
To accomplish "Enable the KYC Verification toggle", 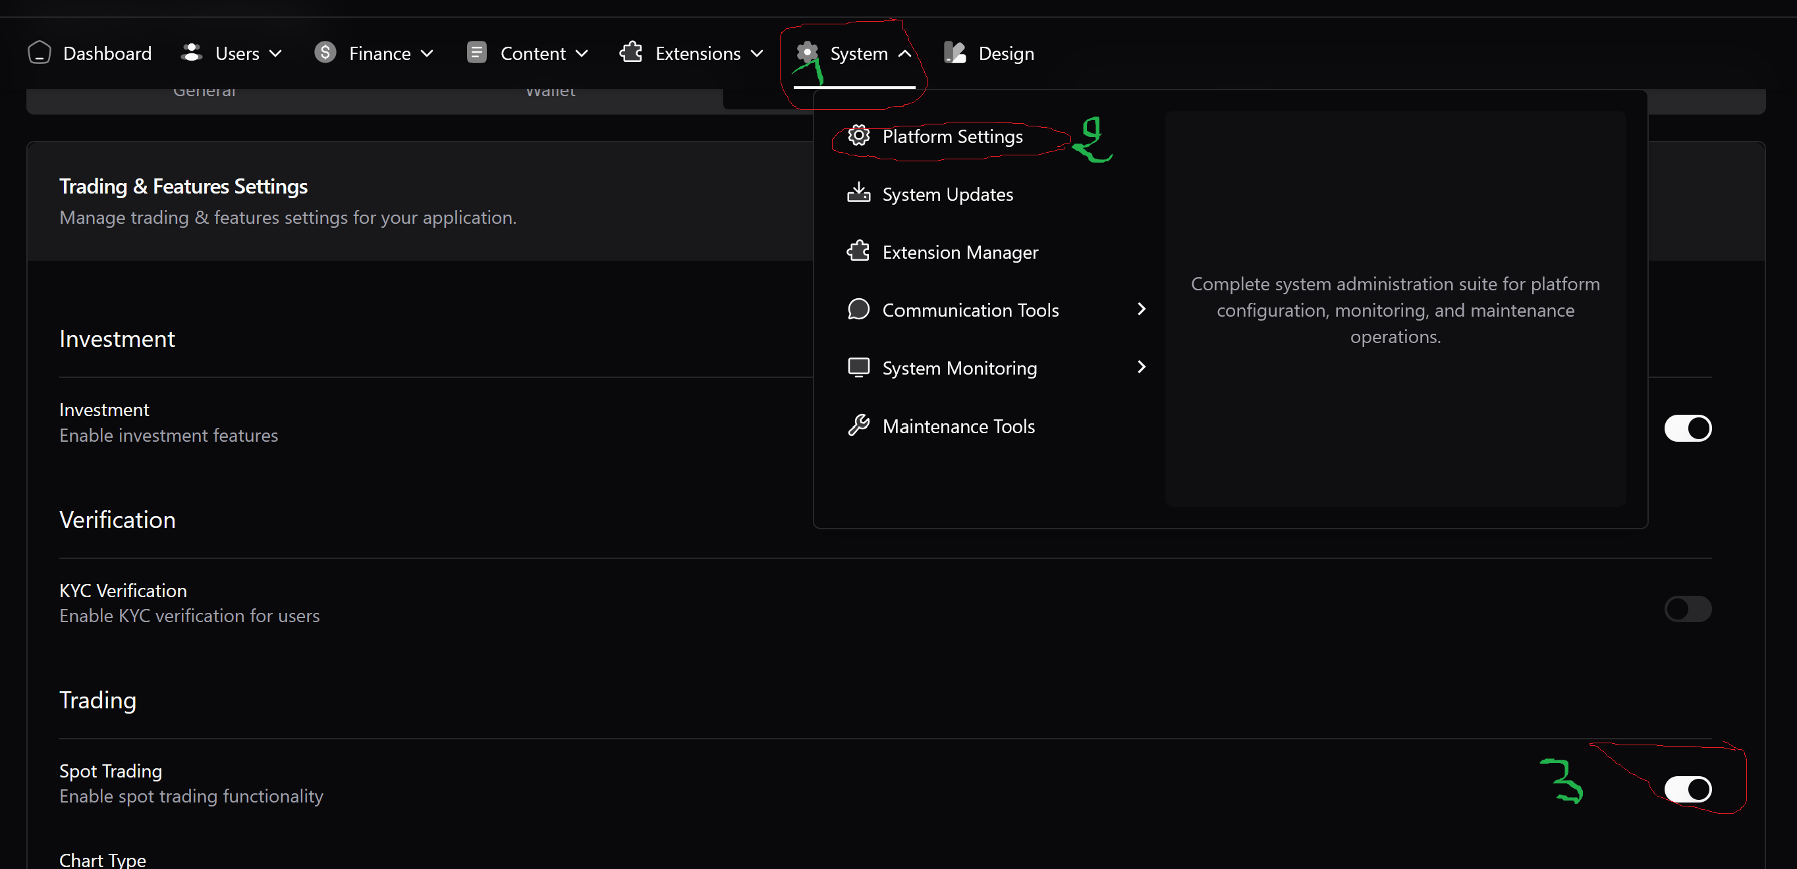I will click(x=1687, y=609).
